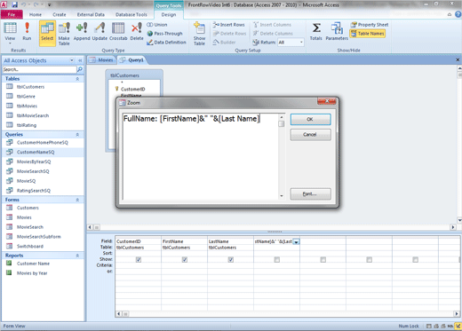Run the query with the red exclamation icon
Viewport: 462px width, 331px height.
pyautogui.click(x=27, y=31)
